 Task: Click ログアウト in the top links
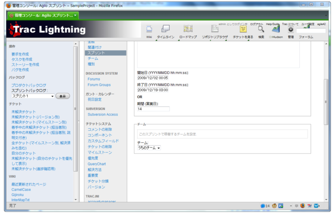(257, 24)
